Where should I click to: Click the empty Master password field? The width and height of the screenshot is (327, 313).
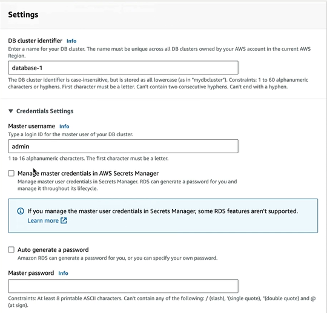(123, 286)
